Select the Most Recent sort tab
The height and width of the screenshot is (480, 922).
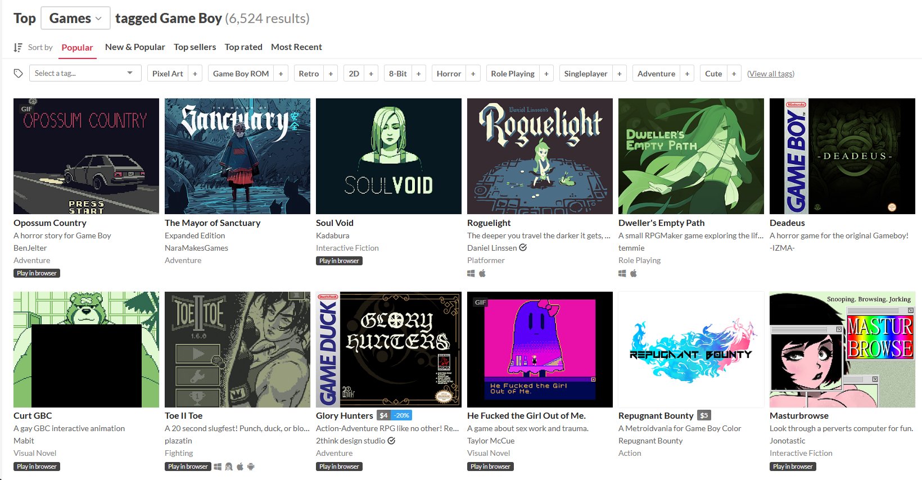[296, 47]
